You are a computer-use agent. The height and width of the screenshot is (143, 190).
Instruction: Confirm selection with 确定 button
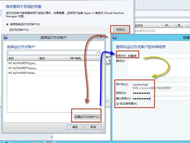(x=75, y=127)
